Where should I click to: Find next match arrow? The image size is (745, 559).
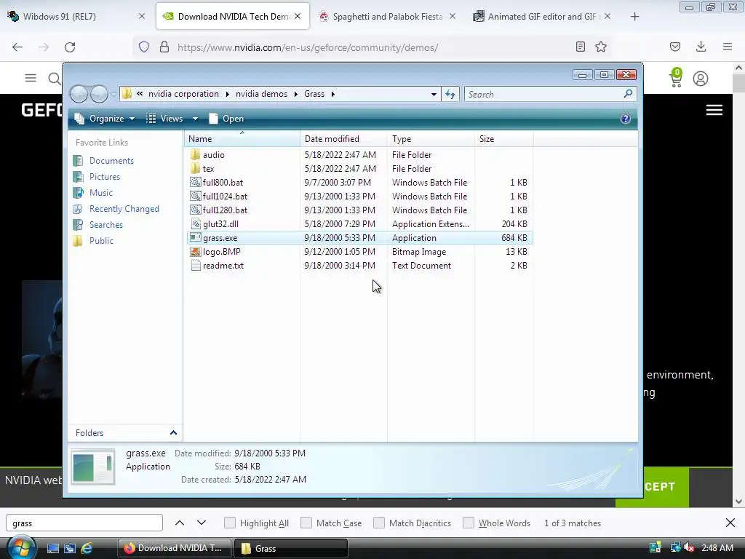click(202, 523)
